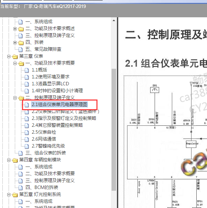207x208 pixels.
Task: Collapse the 第三章 仪表 chapter
Action: tap(9, 57)
